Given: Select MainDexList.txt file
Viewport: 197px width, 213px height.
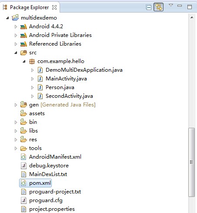Looking at the screenshot, I should [x=48, y=174].
